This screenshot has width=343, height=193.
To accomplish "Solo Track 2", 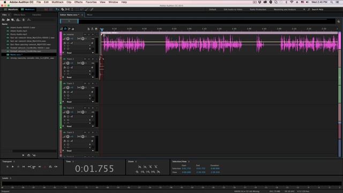I will pyautogui.click(x=89, y=59).
